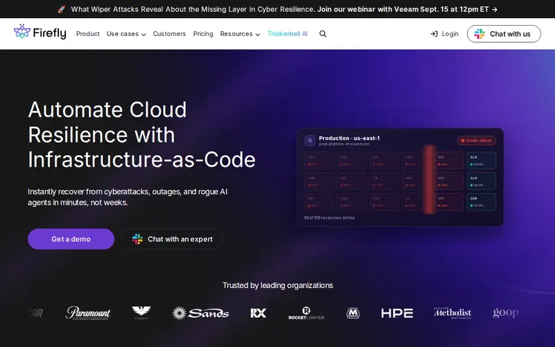
Task: Click the eagle wings logo
Action: pos(142,313)
